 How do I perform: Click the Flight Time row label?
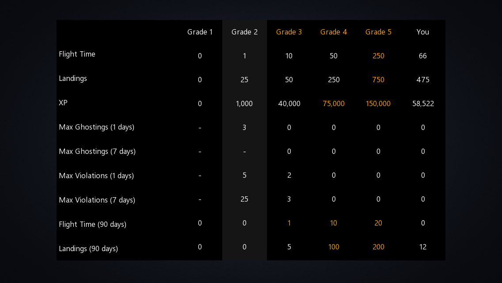77,54
